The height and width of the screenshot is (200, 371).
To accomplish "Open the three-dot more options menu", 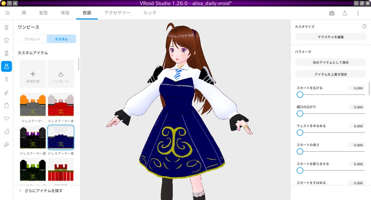I will pyautogui.click(x=358, y=13).
